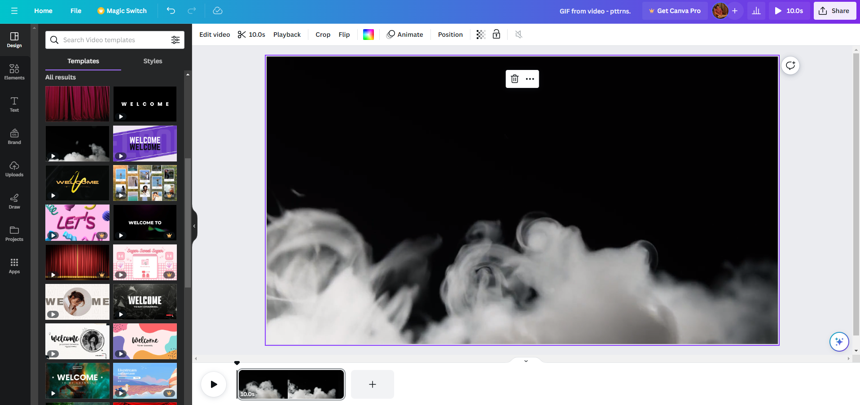This screenshot has width=860, height=405.
Task: Delete the selected video with trash icon
Action: (x=515, y=79)
